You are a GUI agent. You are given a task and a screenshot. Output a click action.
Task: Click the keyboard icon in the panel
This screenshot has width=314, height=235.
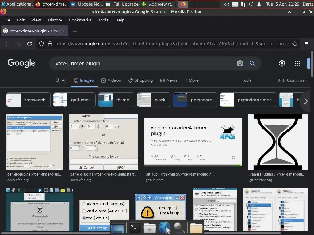235,4
